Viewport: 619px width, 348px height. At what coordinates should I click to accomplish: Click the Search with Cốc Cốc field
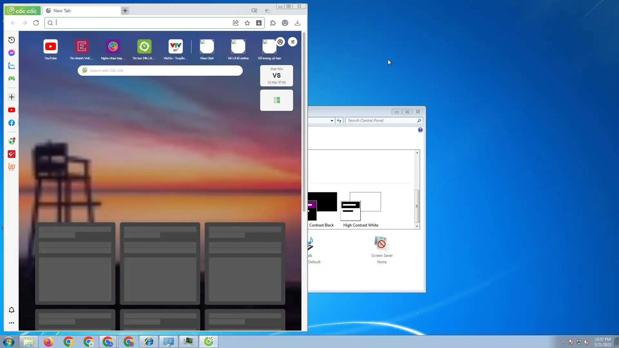pos(160,71)
